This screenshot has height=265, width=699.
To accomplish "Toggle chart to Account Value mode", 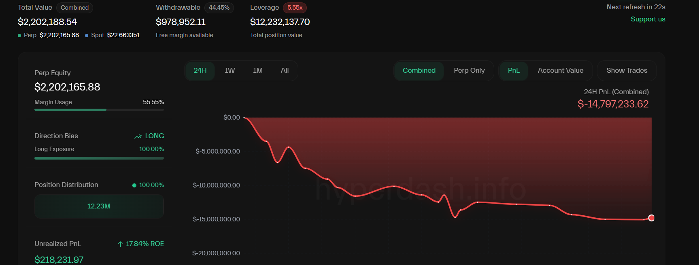I will tap(560, 71).
